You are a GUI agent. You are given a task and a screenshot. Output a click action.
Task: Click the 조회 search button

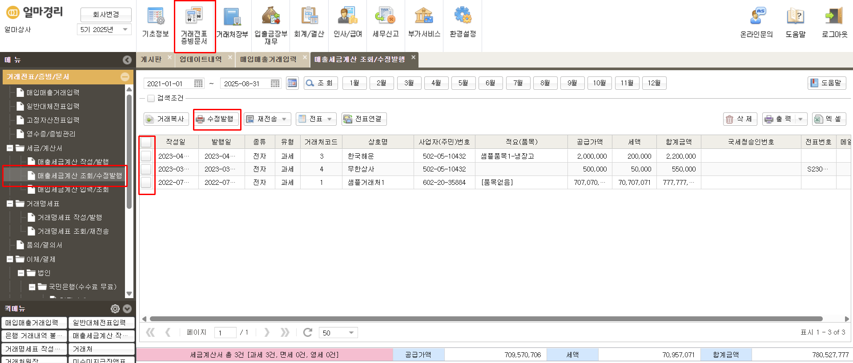pos(321,83)
